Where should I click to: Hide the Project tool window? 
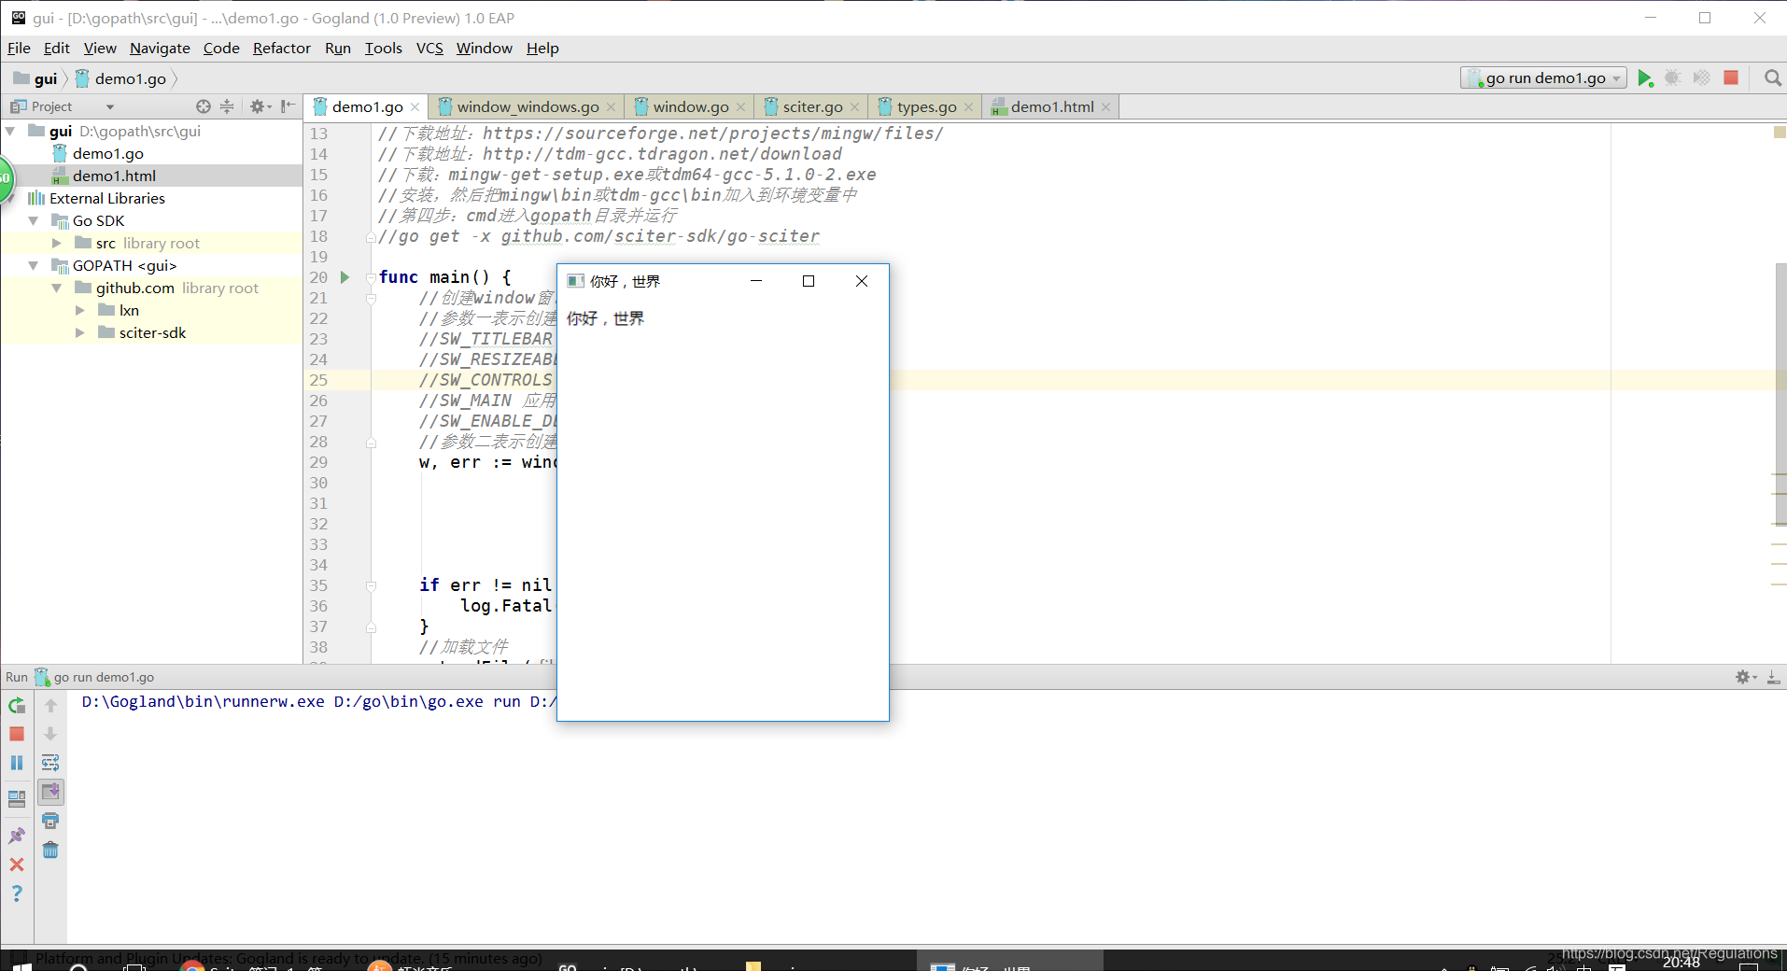288,106
